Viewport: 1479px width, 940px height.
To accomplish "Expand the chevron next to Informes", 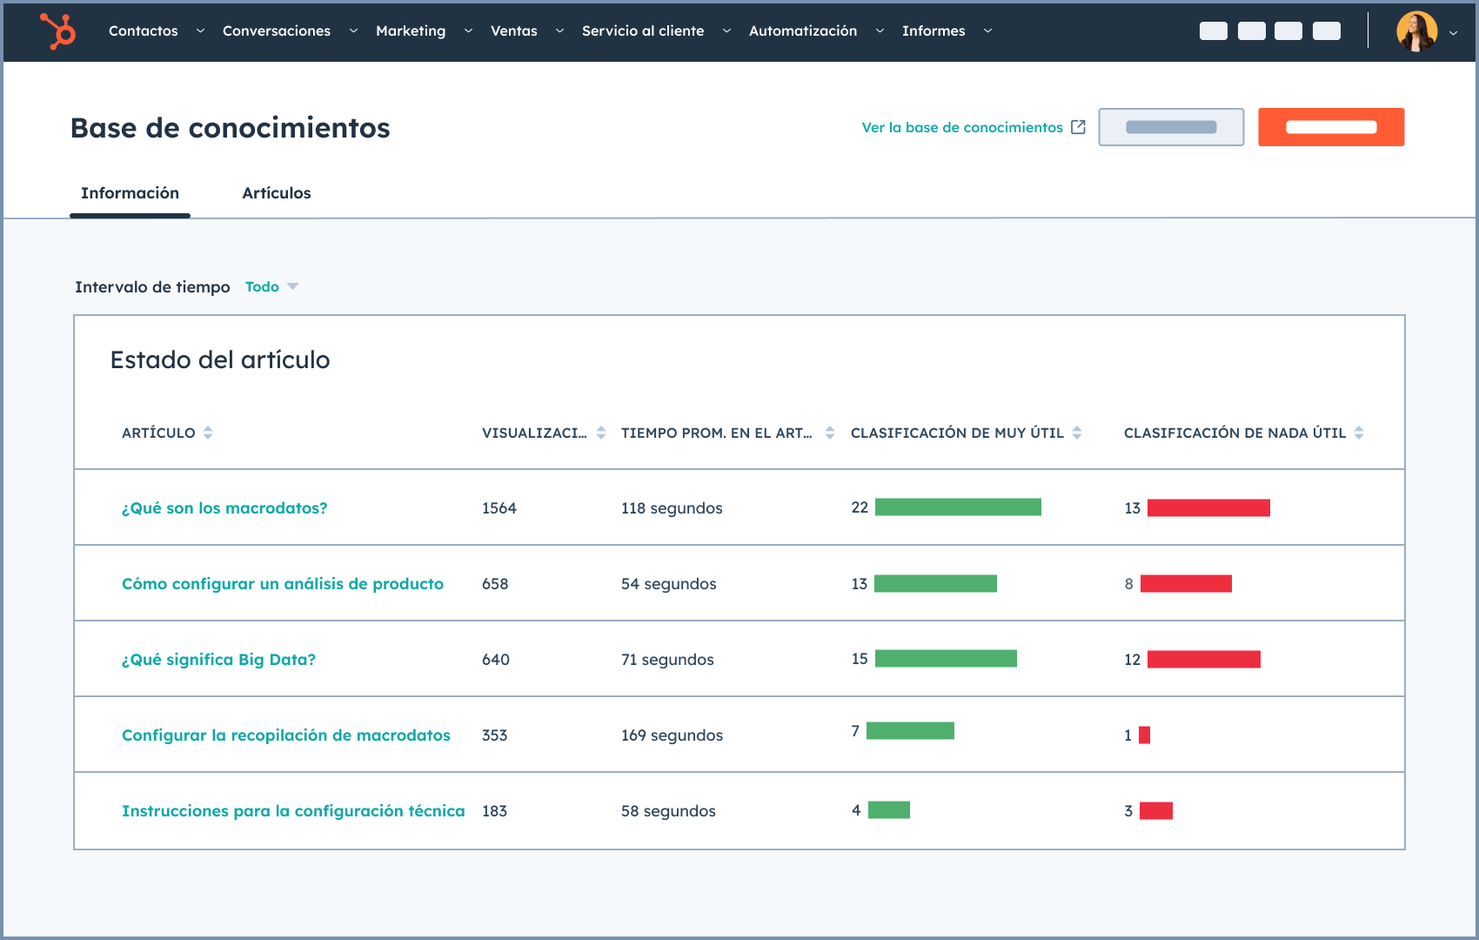I will (987, 31).
